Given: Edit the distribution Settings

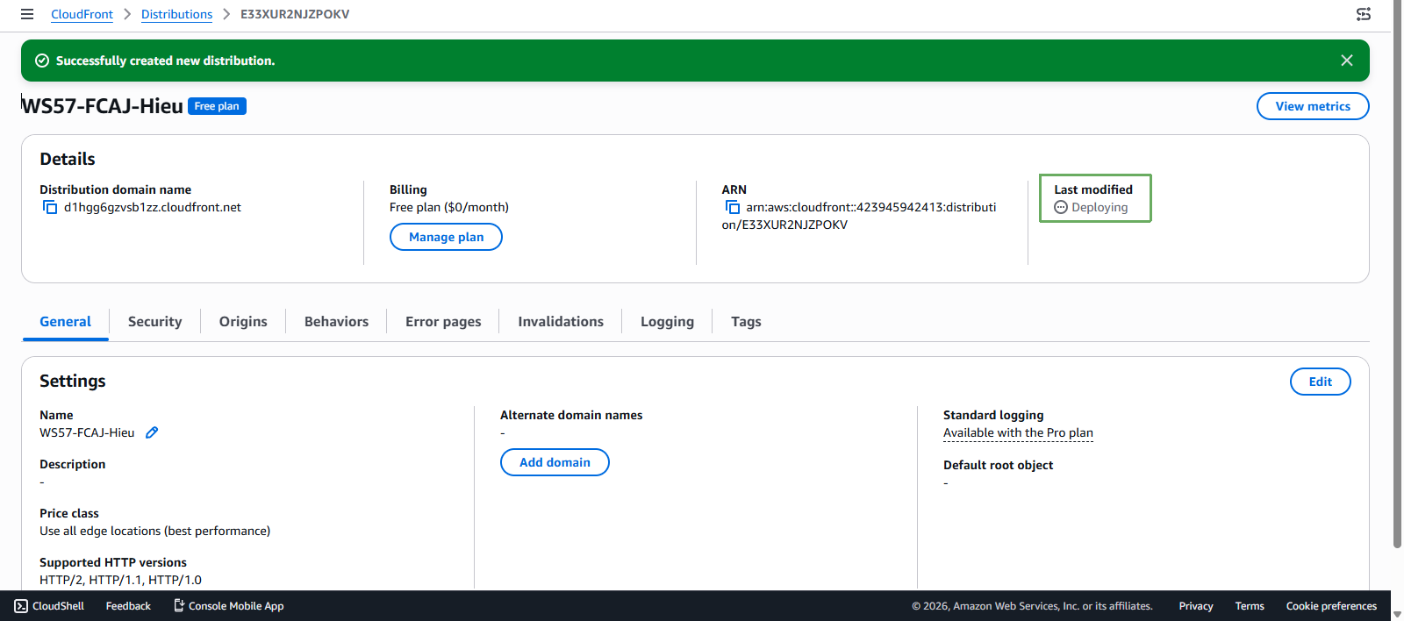Looking at the screenshot, I should click(1320, 382).
